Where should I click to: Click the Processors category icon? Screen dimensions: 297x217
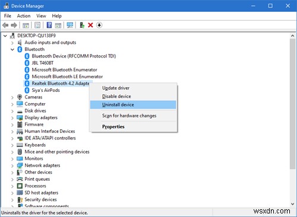[20, 186]
